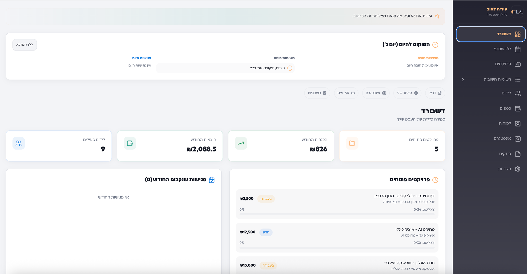Open the האתר שלי quick link
Viewport: 527px width, 274px height.
coord(407,93)
